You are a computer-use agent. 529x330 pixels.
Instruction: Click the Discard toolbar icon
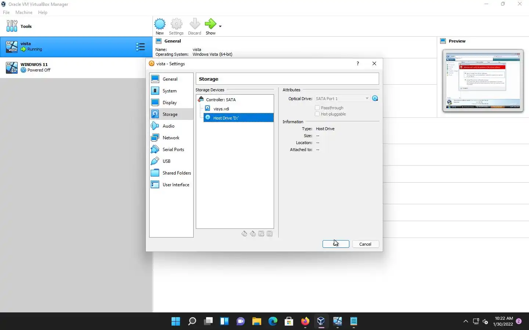(x=195, y=24)
